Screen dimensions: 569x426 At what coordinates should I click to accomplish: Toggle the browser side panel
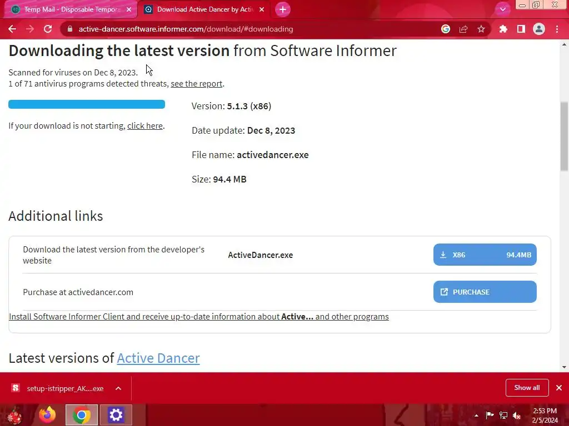pos(521,29)
